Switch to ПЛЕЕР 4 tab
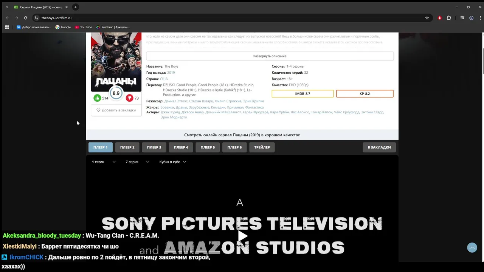Screen dimensions: 484x272 181,147
